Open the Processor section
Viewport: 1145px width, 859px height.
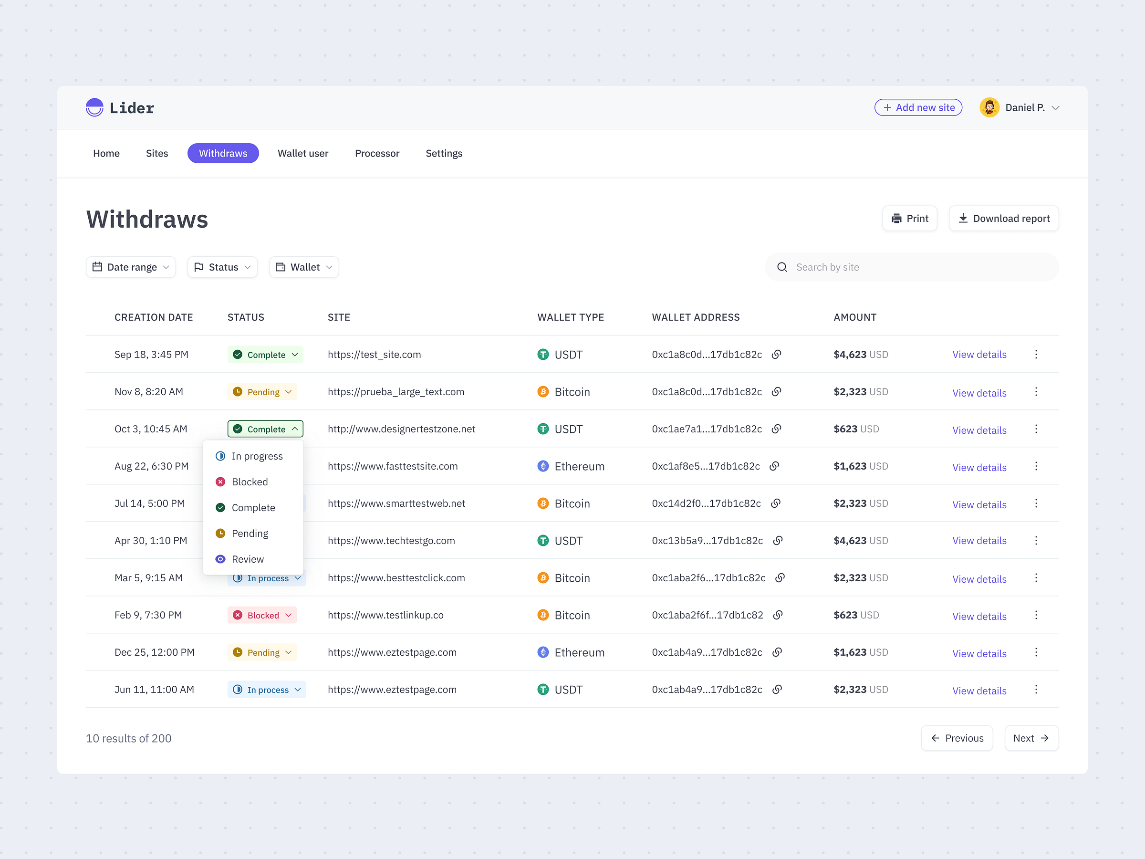377,153
